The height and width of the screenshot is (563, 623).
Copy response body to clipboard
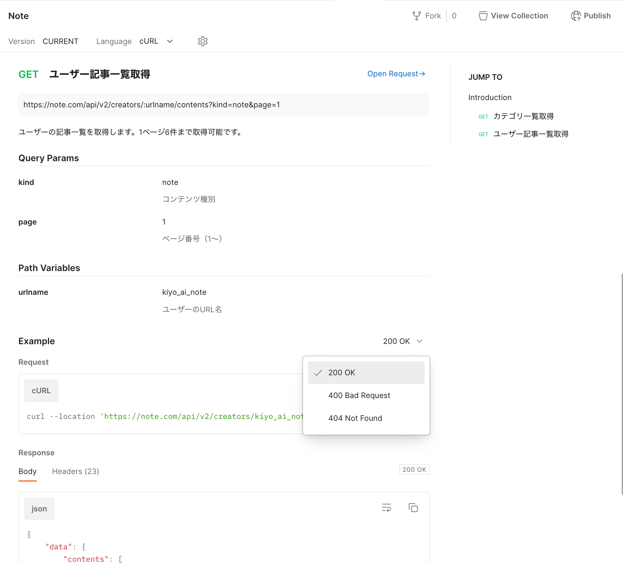tap(413, 508)
